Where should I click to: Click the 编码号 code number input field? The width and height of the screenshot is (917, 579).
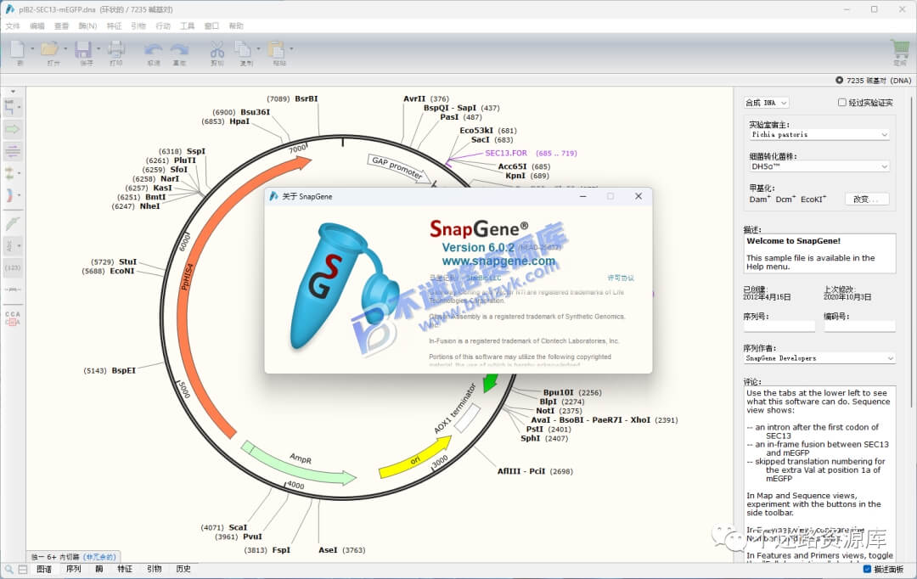tap(859, 326)
